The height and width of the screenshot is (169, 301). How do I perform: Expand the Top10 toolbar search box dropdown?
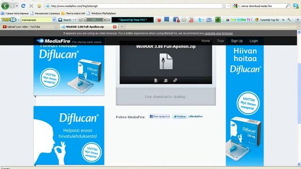pos(54,20)
